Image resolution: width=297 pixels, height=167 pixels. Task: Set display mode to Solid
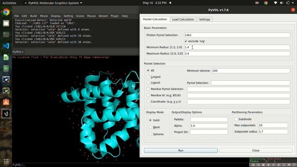150,120
